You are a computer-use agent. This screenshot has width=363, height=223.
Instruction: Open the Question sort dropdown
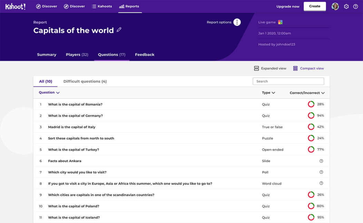click(x=49, y=92)
